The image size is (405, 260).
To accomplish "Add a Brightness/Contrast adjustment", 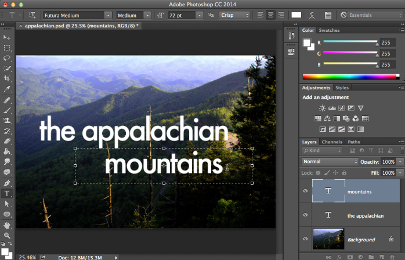I will click(322, 108).
